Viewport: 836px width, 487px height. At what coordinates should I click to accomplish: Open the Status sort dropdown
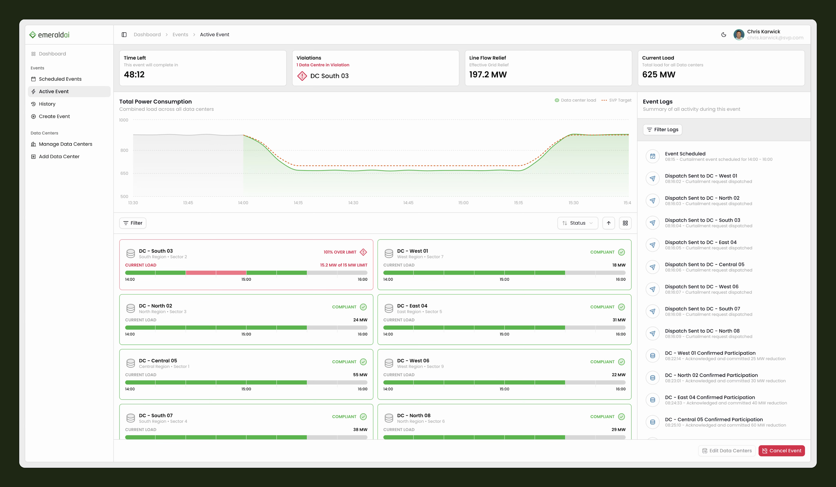coord(578,223)
